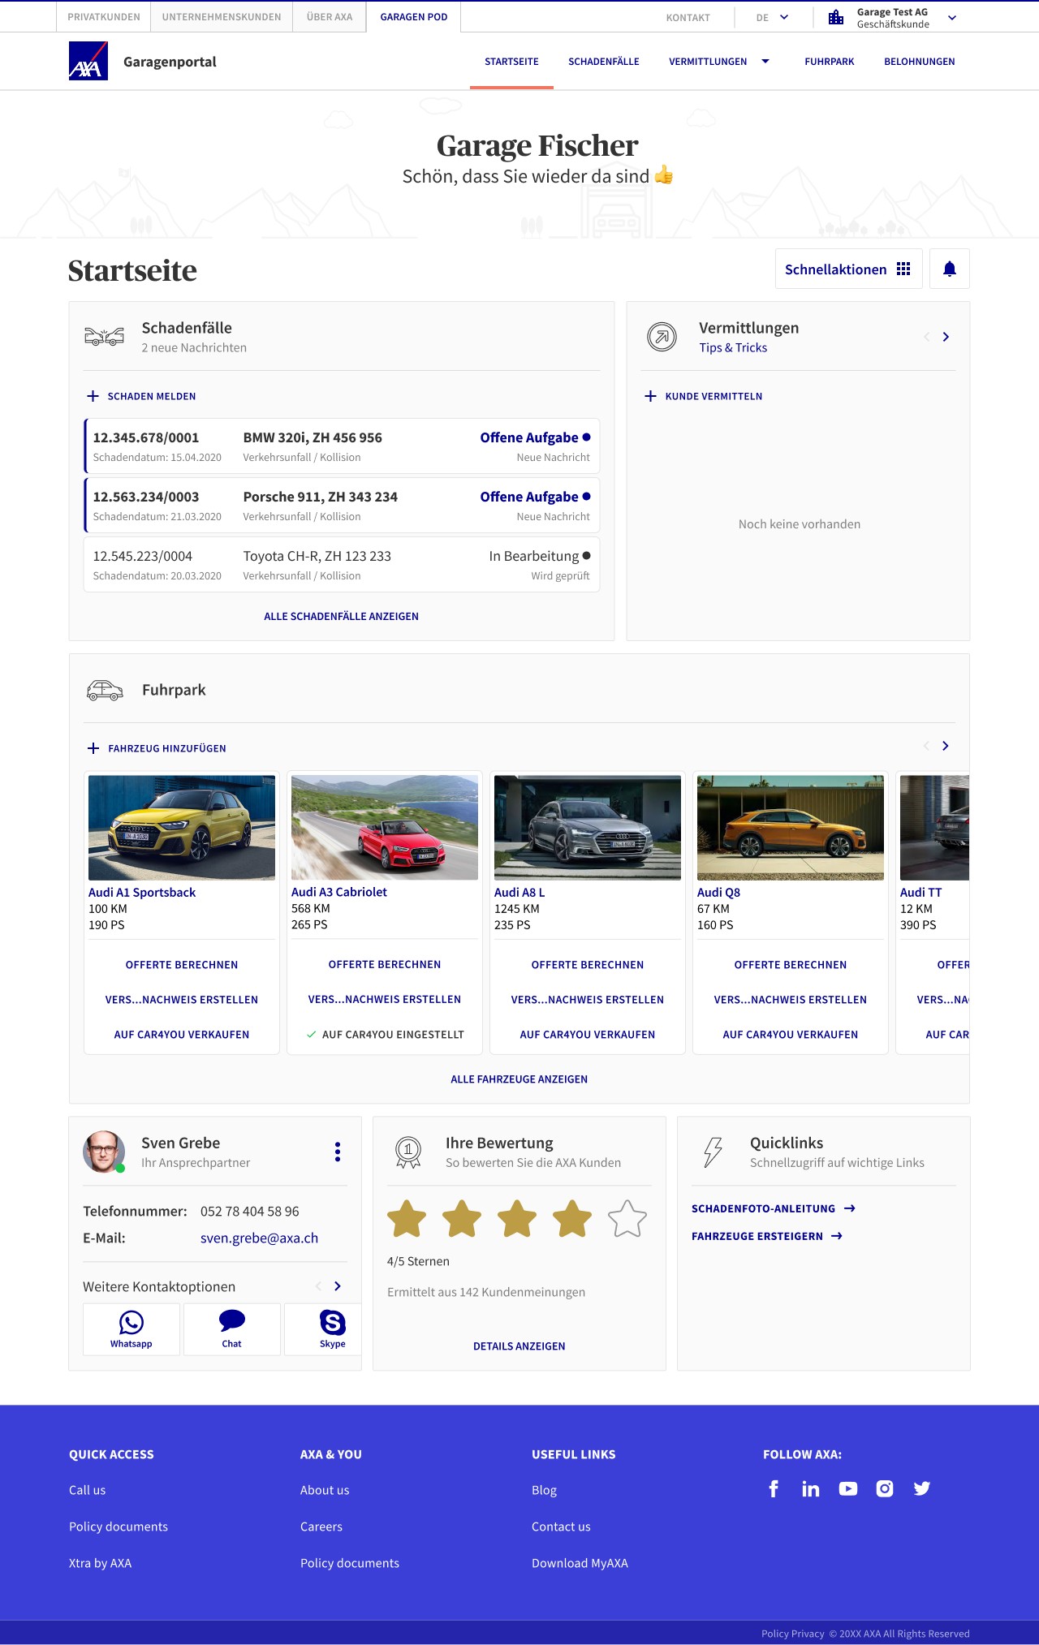
Task: Switch to Unternehmenskunden tab
Action: point(222,17)
